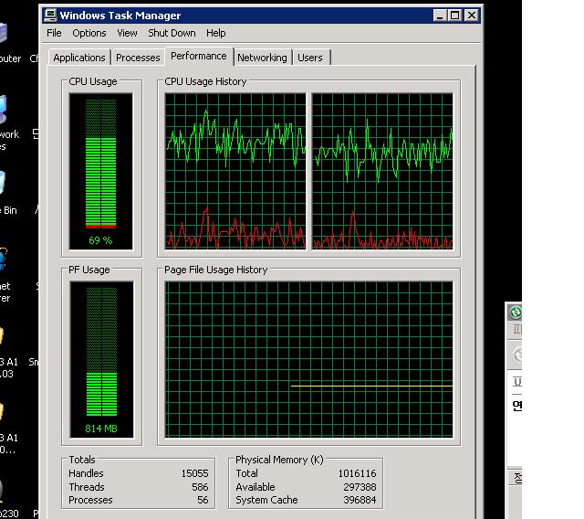This screenshot has height=519, width=584.
Task: Click the Threads label in Totals
Action: click(87, 487)
